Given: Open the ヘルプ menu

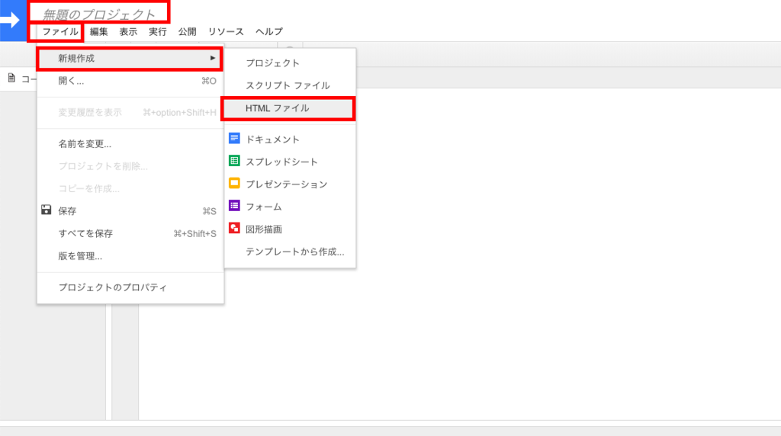Looking at the screenshot, I should 269,32.
